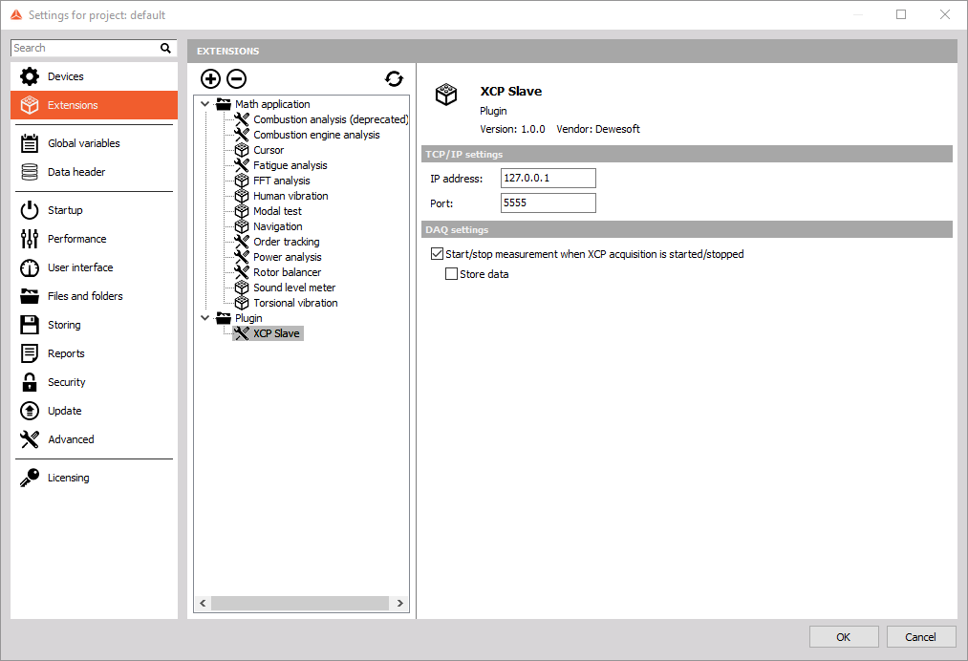This screenshot has width=968, height=661.
Task: Click the Storing floppy disk icon
Action: (x=30, y=325)
